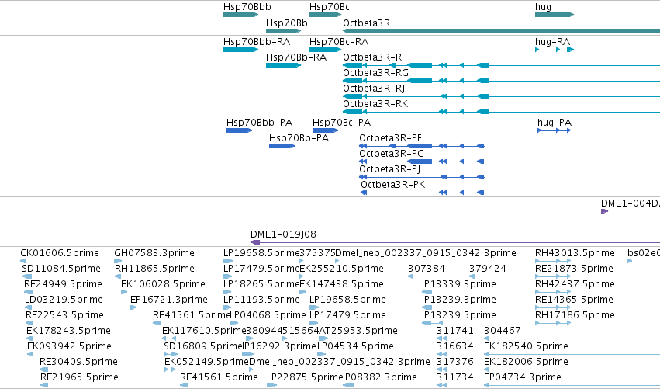Select the Hsp70Bb-RA transcript label

click(296, 57)
